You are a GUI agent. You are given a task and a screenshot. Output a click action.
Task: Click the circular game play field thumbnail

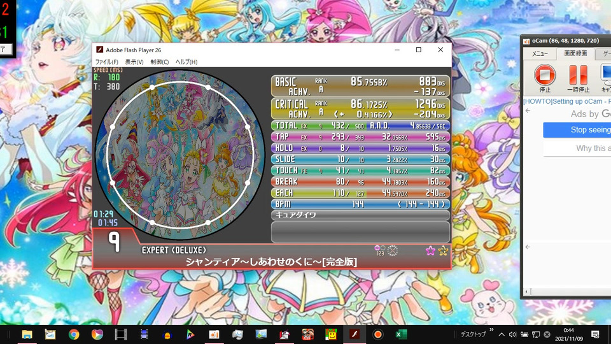(180, 155)
